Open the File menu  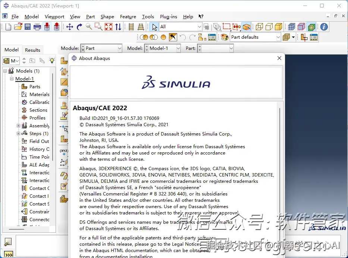tap(15, 17)
